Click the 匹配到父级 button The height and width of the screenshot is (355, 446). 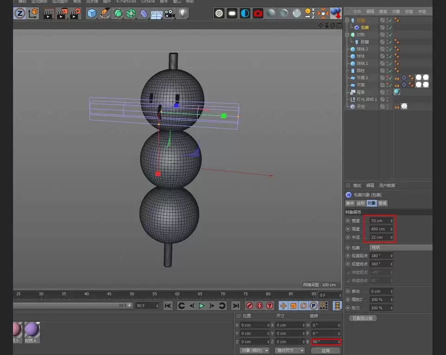coord(362,318)
